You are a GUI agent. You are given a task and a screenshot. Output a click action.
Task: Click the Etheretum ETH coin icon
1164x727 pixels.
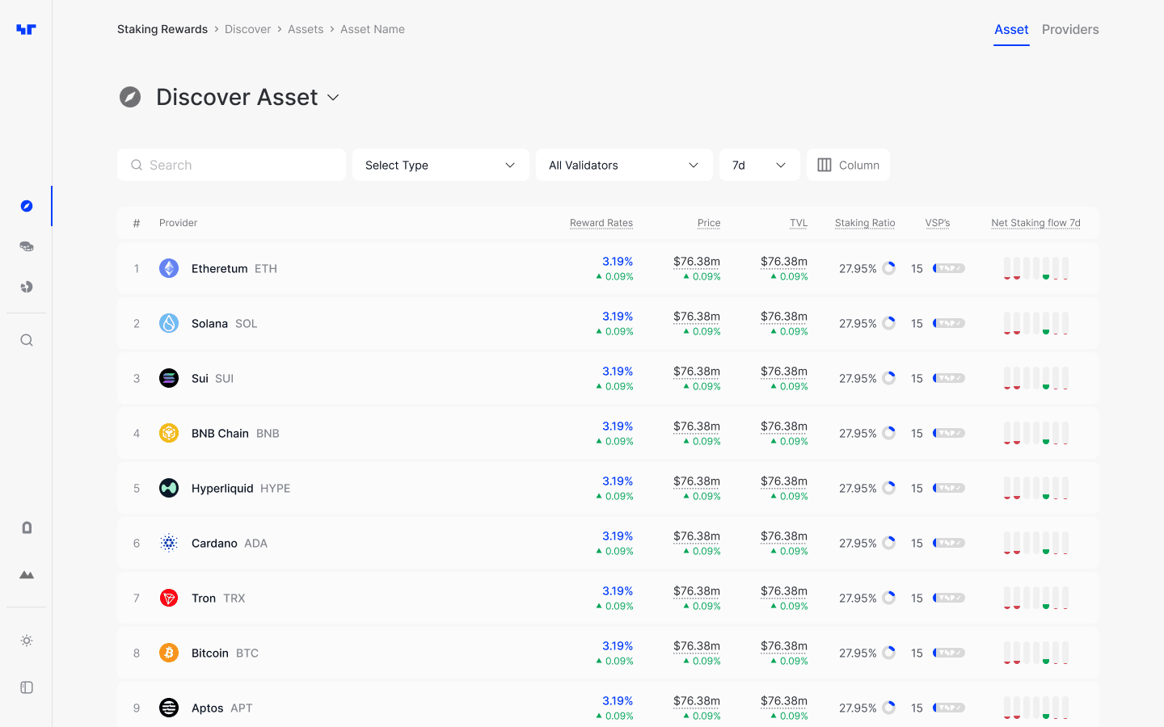pos(169,268)
